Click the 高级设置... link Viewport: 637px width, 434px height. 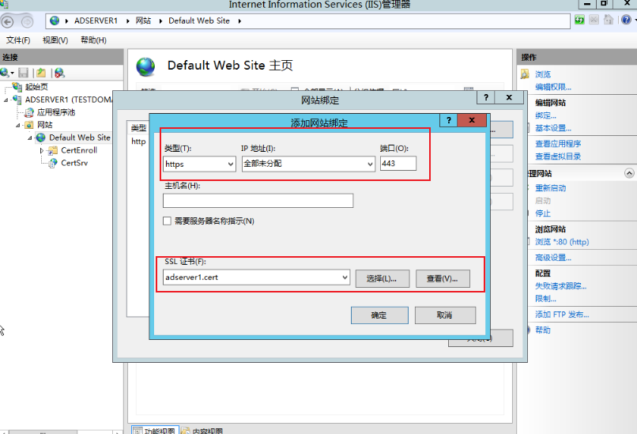[553, 258]
